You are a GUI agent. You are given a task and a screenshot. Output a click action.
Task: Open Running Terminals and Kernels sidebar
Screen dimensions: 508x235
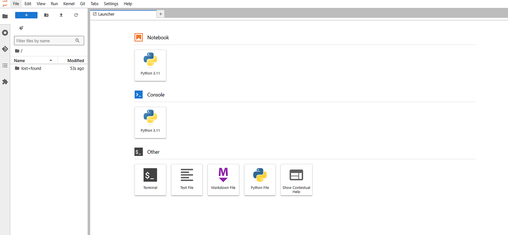tap(5, 33)
